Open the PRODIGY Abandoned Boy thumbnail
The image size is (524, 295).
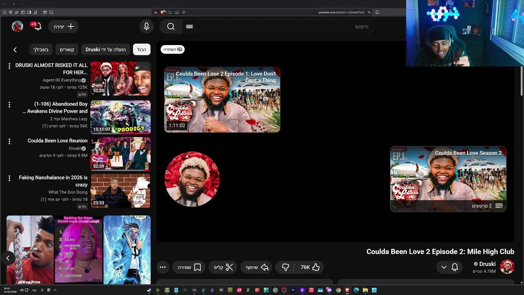(x=120, y=117)
